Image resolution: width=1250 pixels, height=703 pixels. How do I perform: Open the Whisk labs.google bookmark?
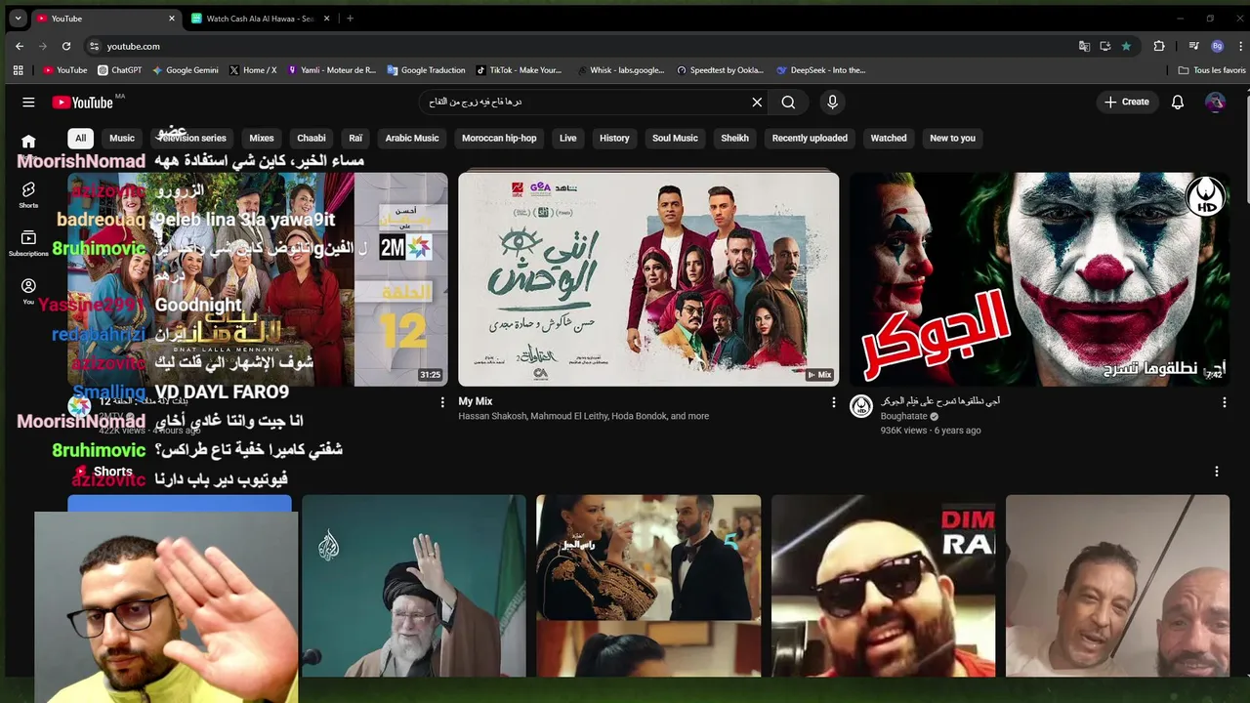tap(620, 70)
